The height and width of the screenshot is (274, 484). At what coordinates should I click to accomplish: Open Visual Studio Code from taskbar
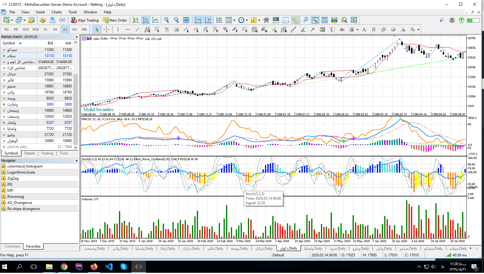[109, 267]
